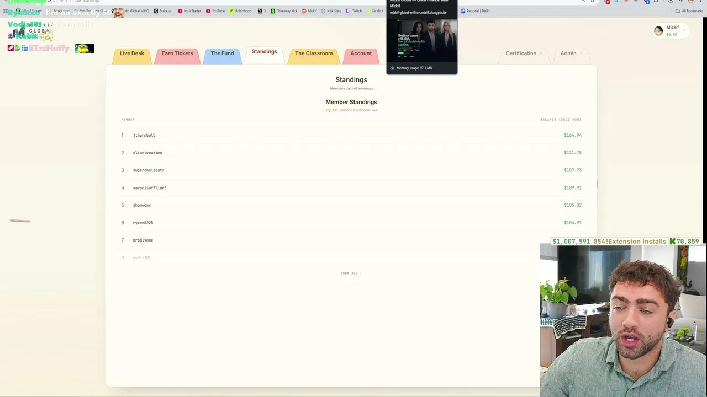
Task: Click the $164.94 balance value
Action: (573, 135)
